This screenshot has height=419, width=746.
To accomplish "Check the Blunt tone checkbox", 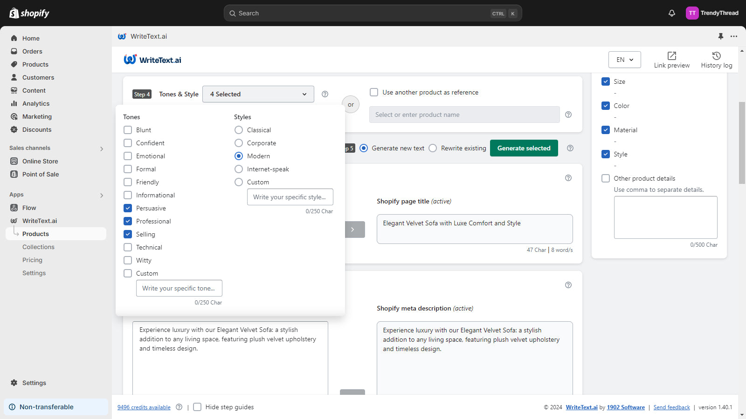I will pos(128,130).
